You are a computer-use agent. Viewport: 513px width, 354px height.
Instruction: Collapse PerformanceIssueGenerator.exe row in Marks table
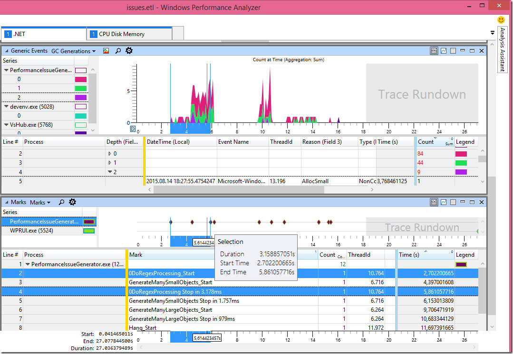click(x=28, y=264)
